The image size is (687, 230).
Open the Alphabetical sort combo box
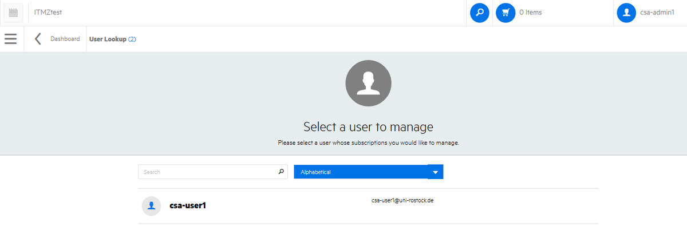[x=369, y=172]
